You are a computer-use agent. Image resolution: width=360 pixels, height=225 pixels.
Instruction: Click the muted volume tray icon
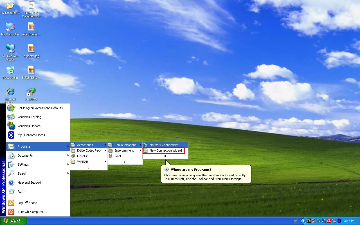coord(334,221)
